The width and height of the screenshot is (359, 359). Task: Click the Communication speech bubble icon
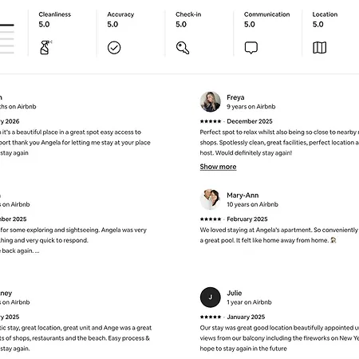point(251,48)
